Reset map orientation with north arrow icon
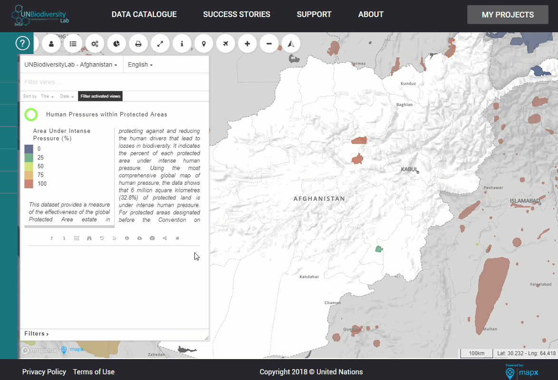 click(291, 44)
